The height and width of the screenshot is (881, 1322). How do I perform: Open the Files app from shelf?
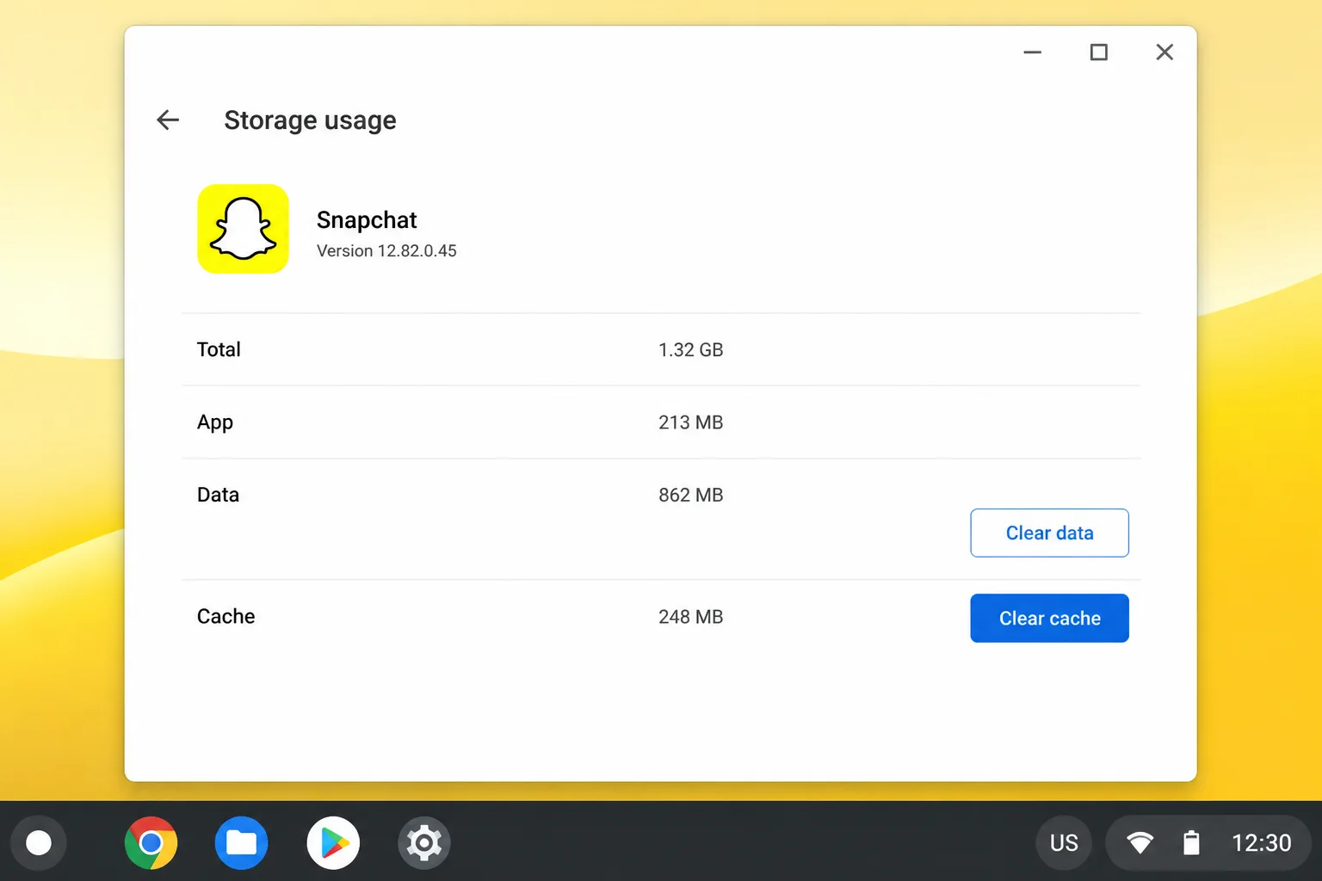click(x=241, y=842)
